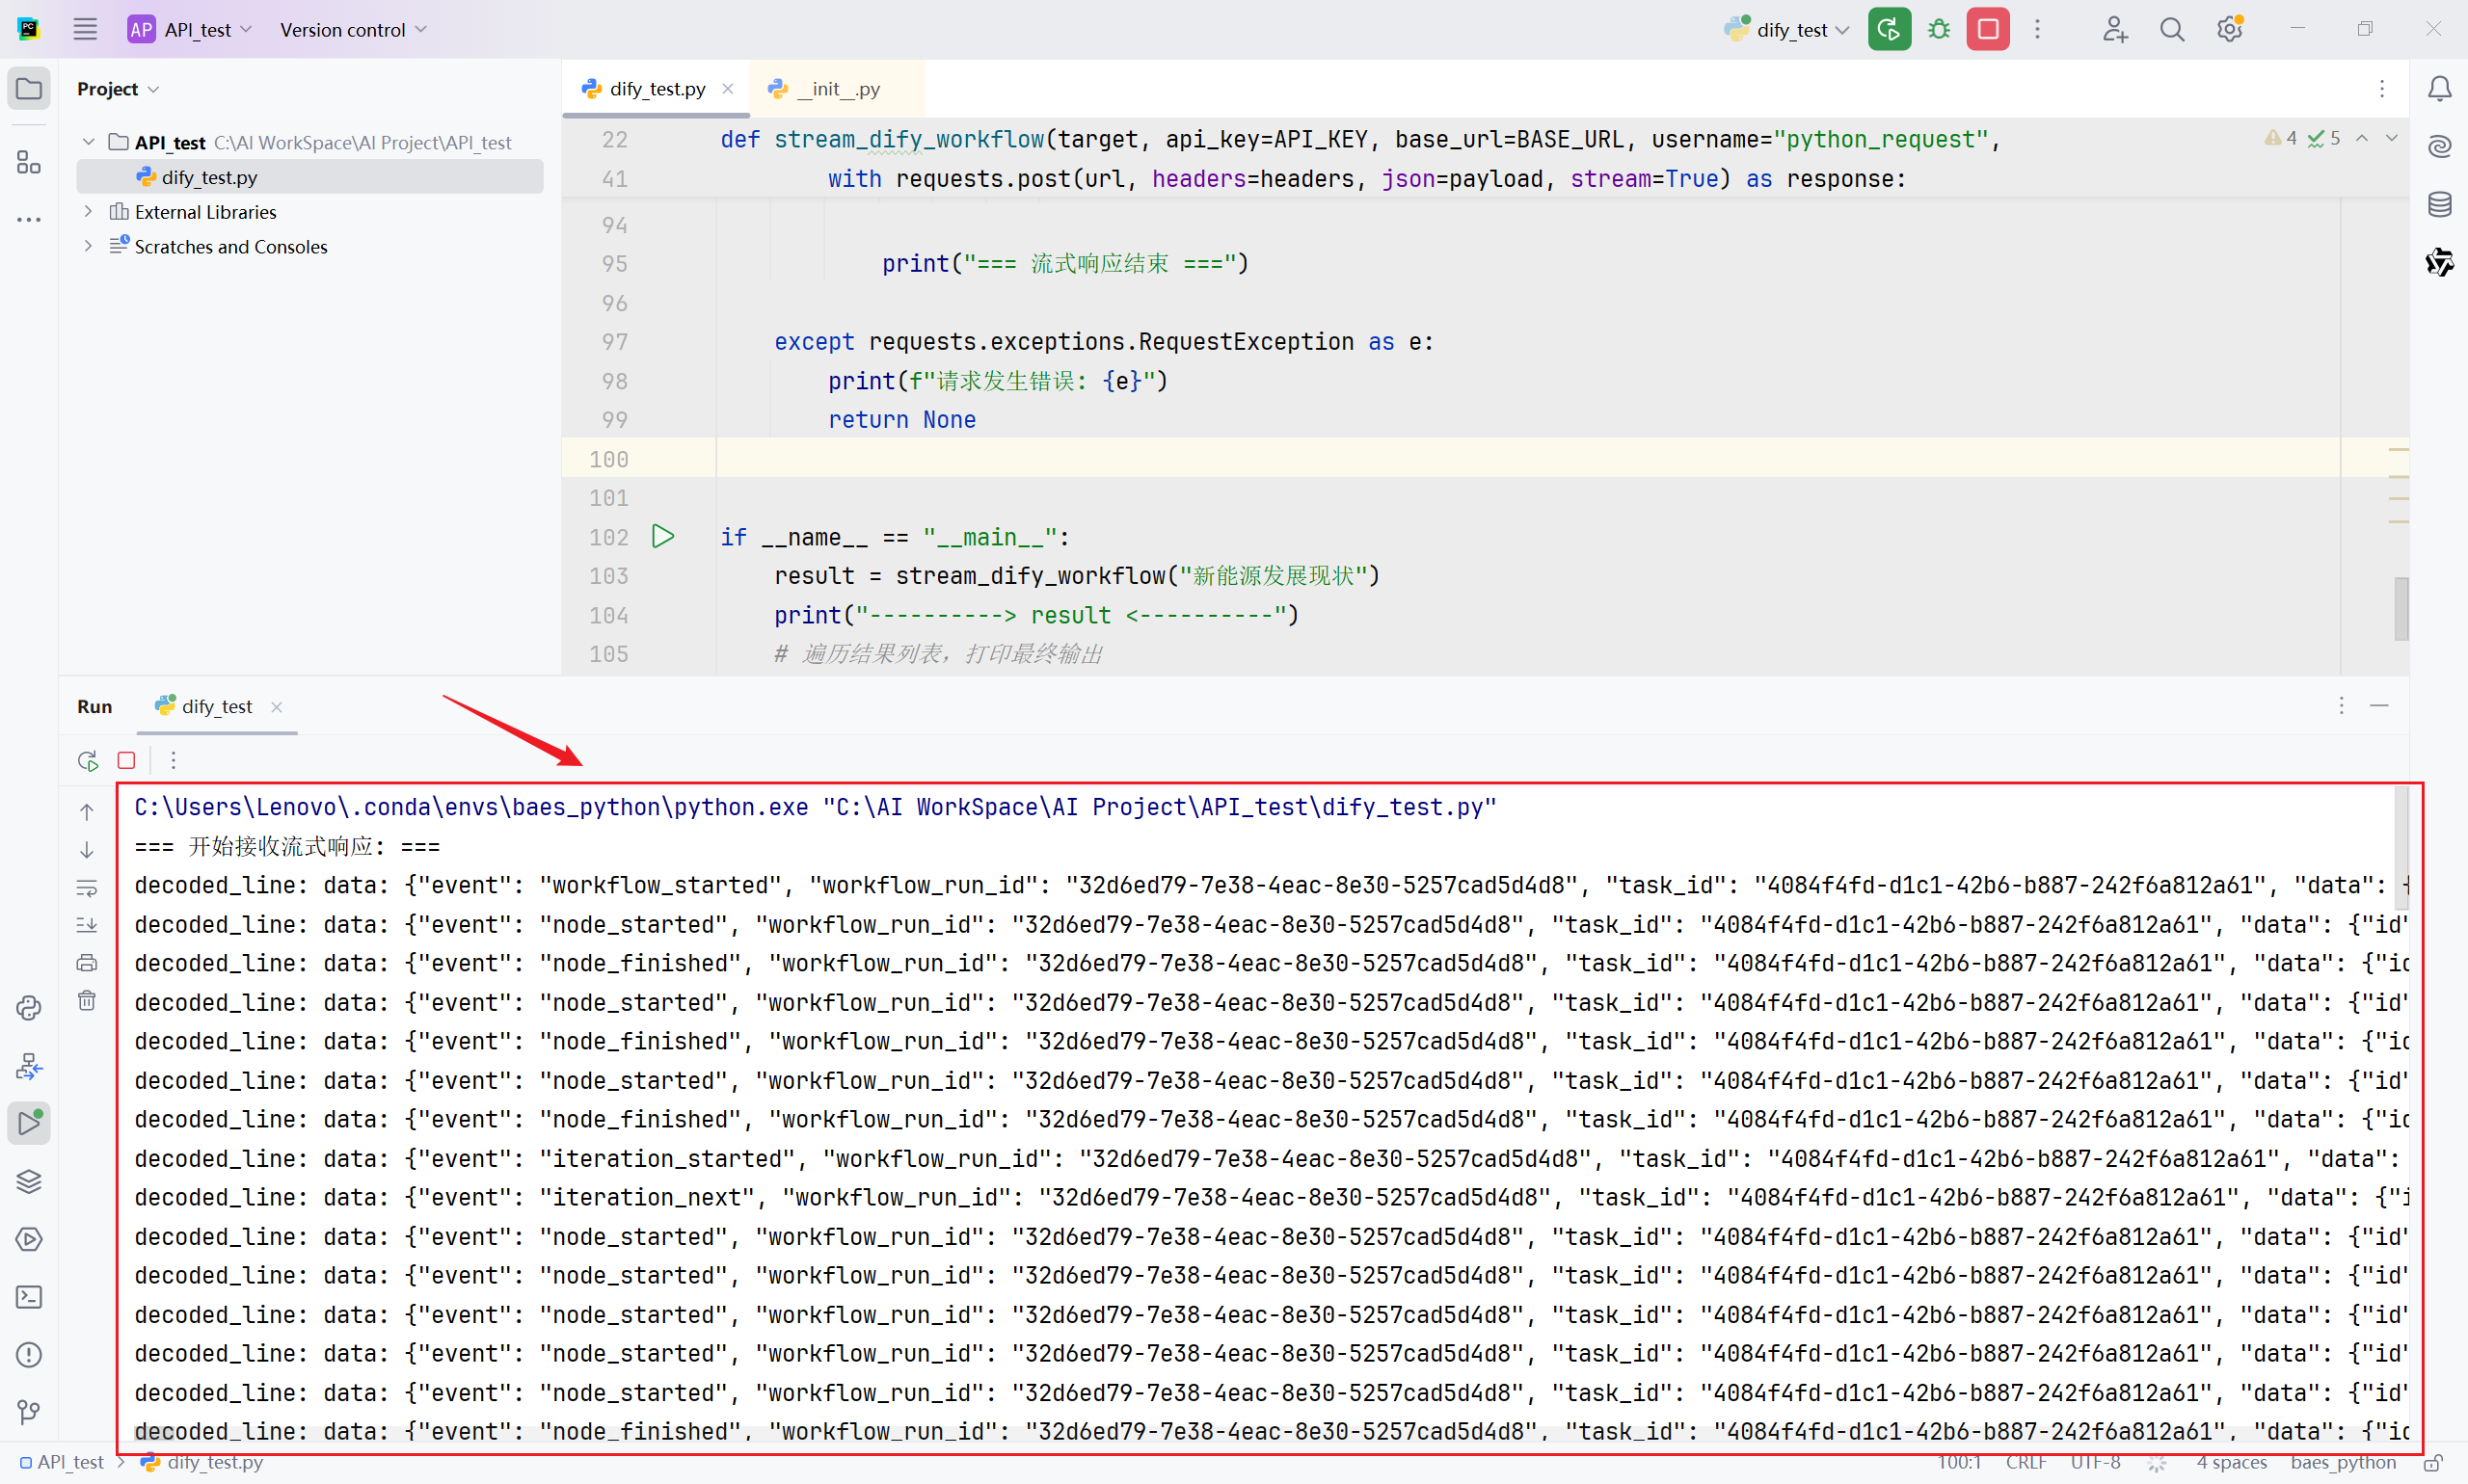
Task: Open the dify_test run configuration dropdown
Action: [1786, 29]
